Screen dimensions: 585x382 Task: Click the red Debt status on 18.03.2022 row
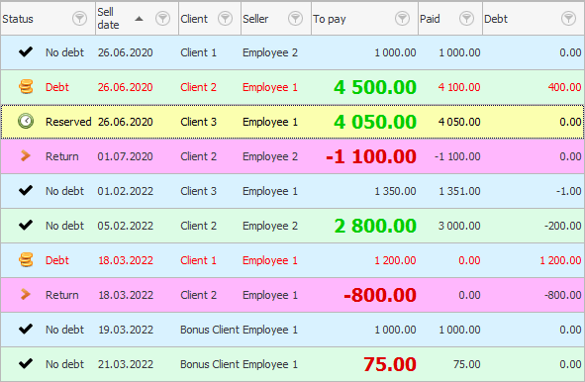[57, 260]
